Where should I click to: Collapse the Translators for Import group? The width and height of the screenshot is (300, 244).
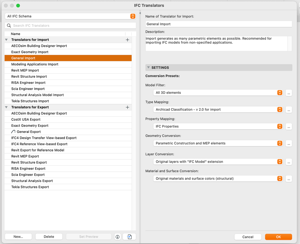click(6, 40)
